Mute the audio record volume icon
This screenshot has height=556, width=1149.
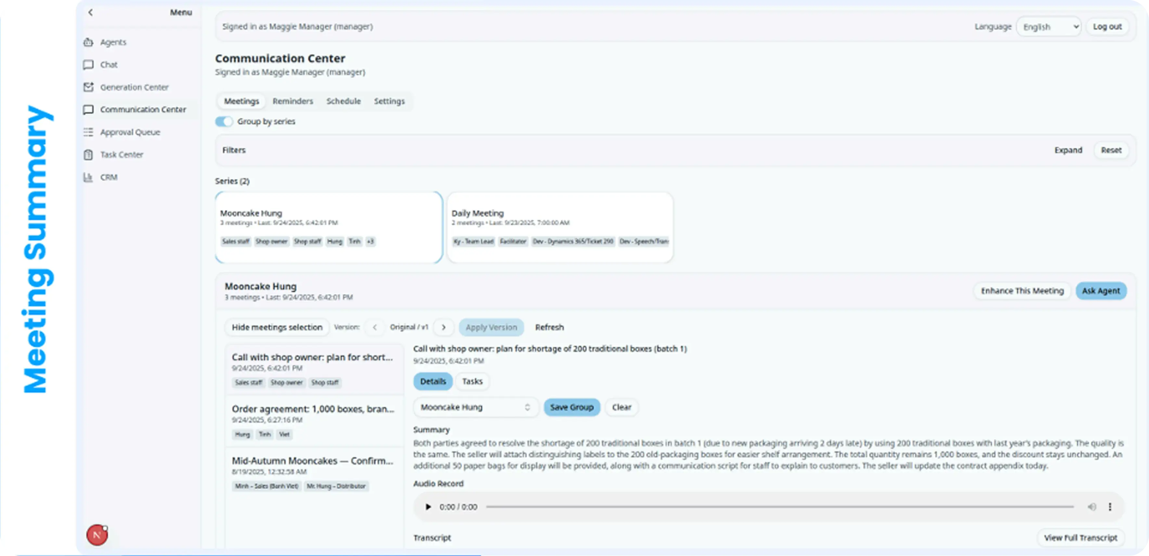pyautogui.click(x=1091, y=507)
